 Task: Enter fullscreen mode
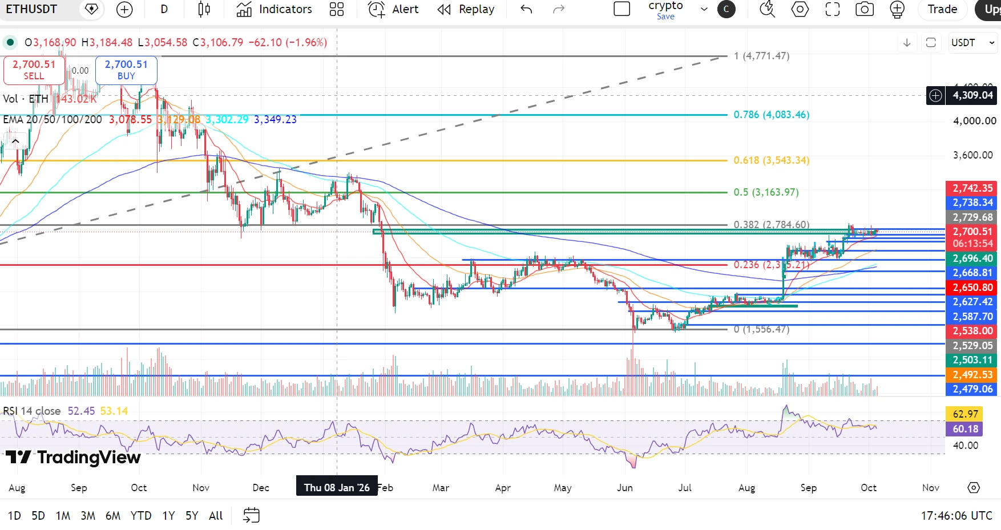[833, 9]
